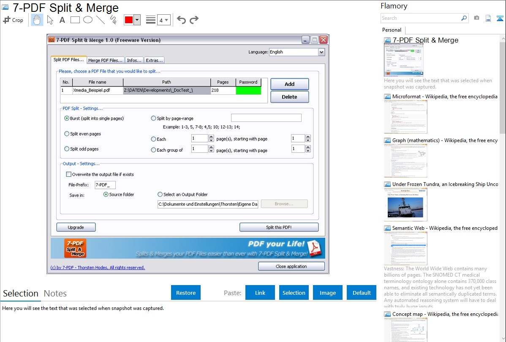The height and width of the screenshot is (342, 506).
Task: Choose the straight line tool
Action: click(x=101, y=20)
